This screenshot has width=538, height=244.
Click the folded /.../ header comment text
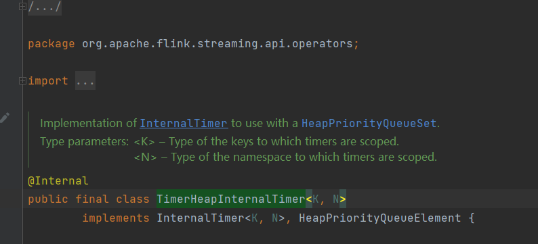coord(45,7)
